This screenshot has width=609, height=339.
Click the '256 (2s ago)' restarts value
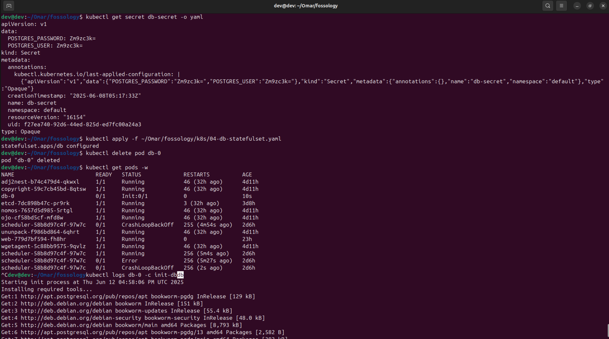pos(203,268)
